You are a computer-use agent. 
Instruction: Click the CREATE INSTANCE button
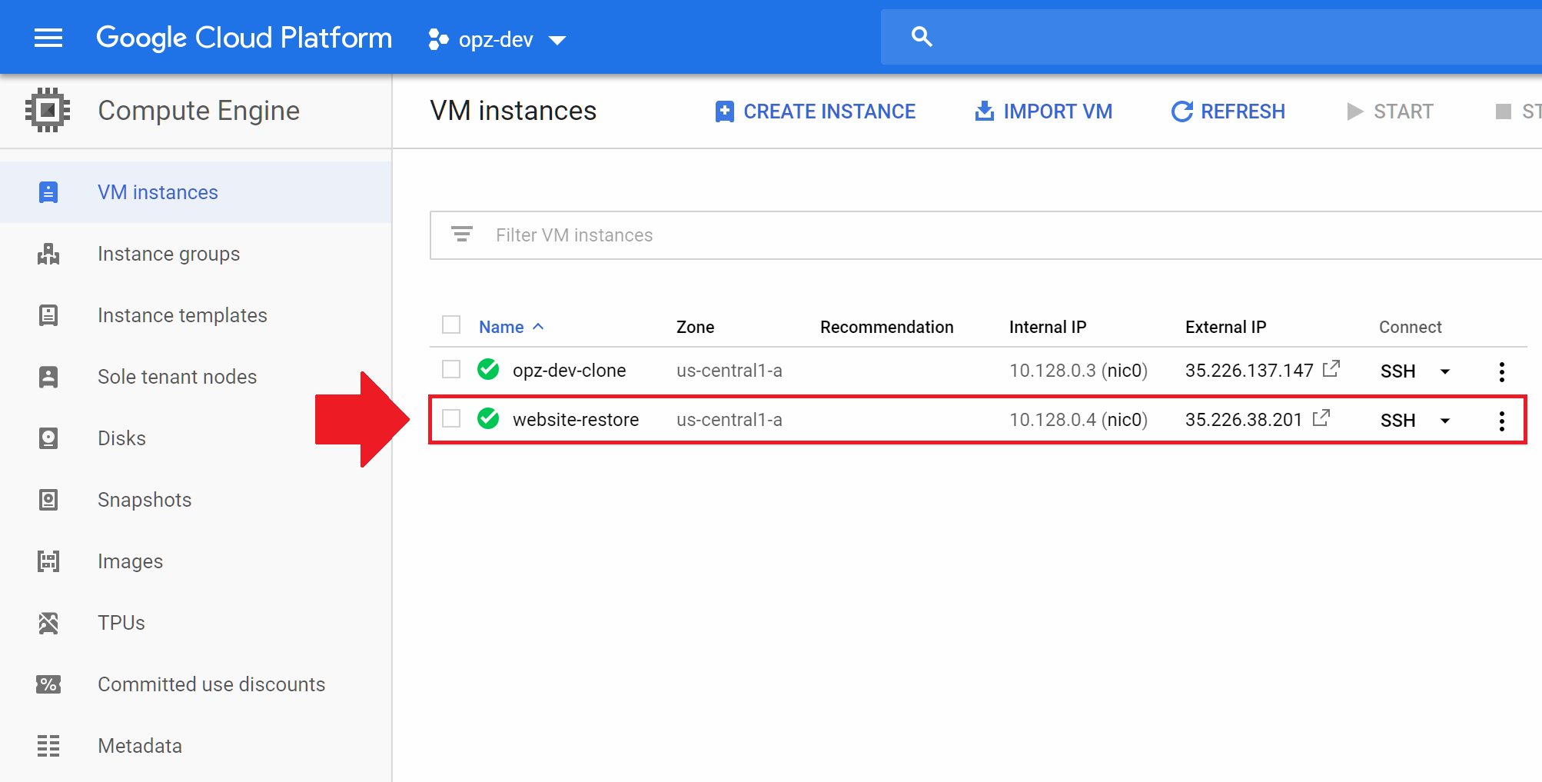click(x=815, y=111)
